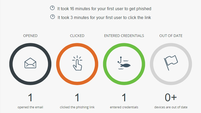The image size is (201, 113).
Task: Click the 'devices are out of date' caption
Action: (171, 107)
